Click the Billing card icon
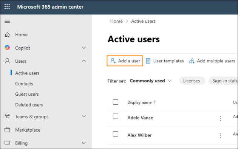 click(7, 143)
